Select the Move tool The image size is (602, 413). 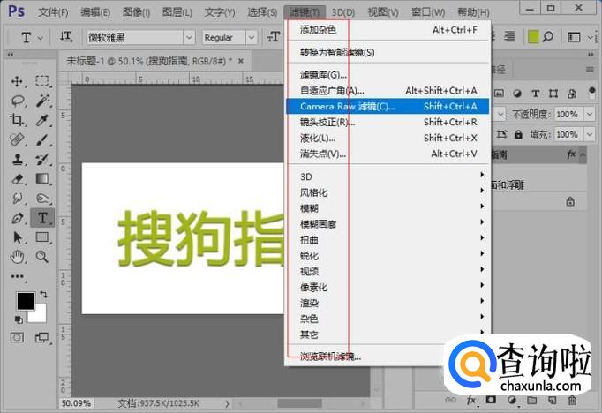tap(17, 81)
